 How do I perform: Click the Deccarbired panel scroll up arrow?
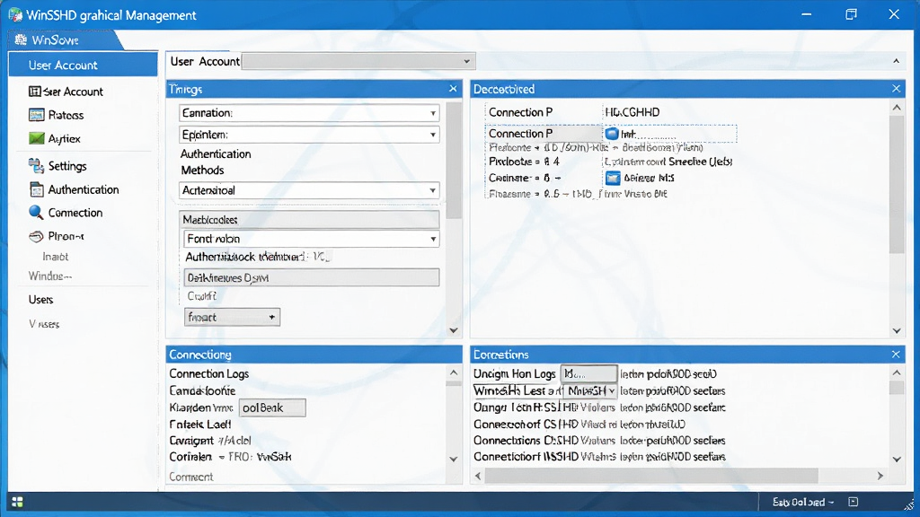click(897, 108)
